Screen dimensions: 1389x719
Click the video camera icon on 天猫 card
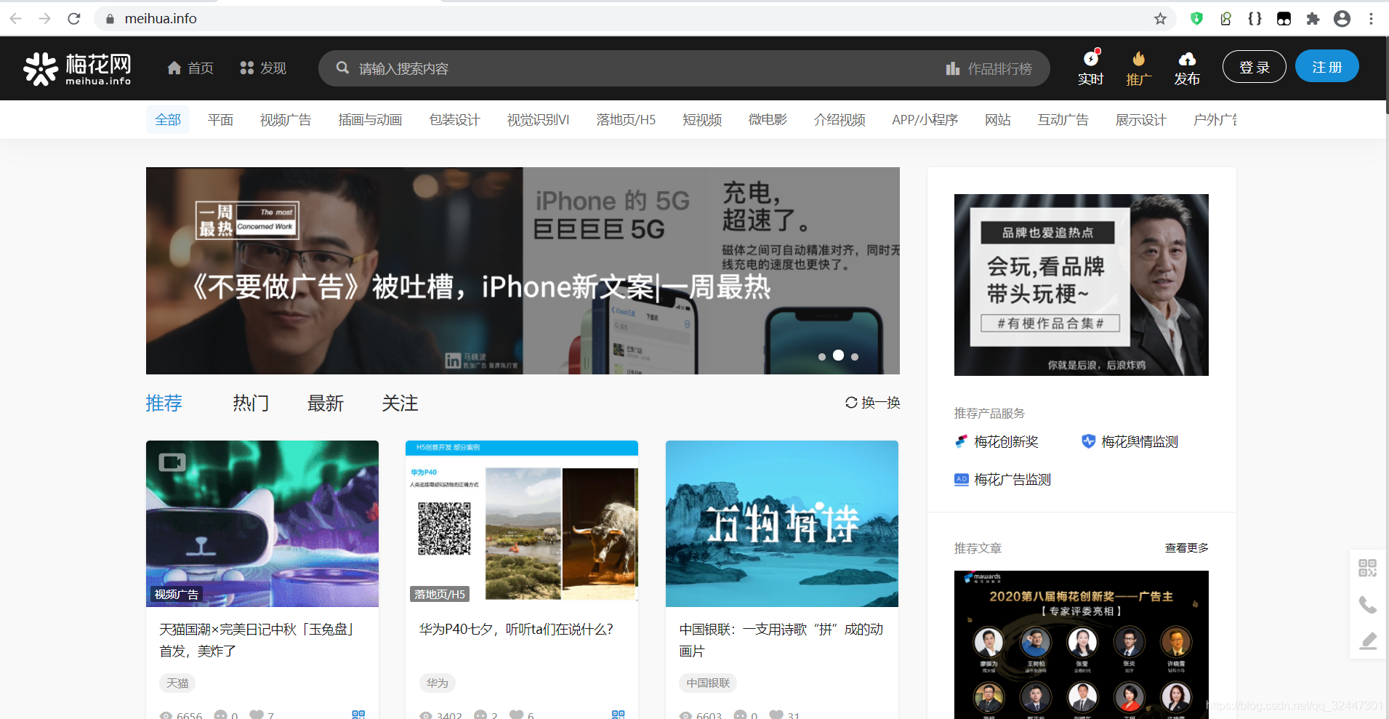pyautogui.click(x=172, y=462)
